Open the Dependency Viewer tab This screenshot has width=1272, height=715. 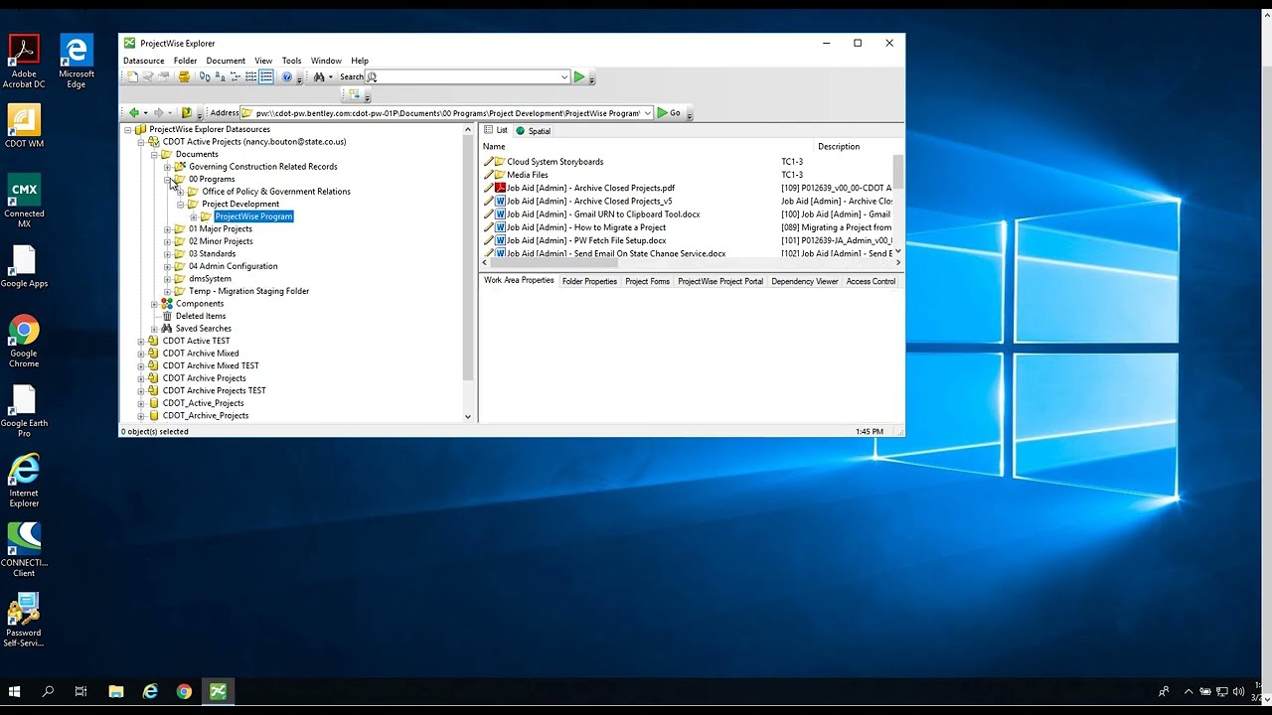pyautogui.click(x=805, y=281)
